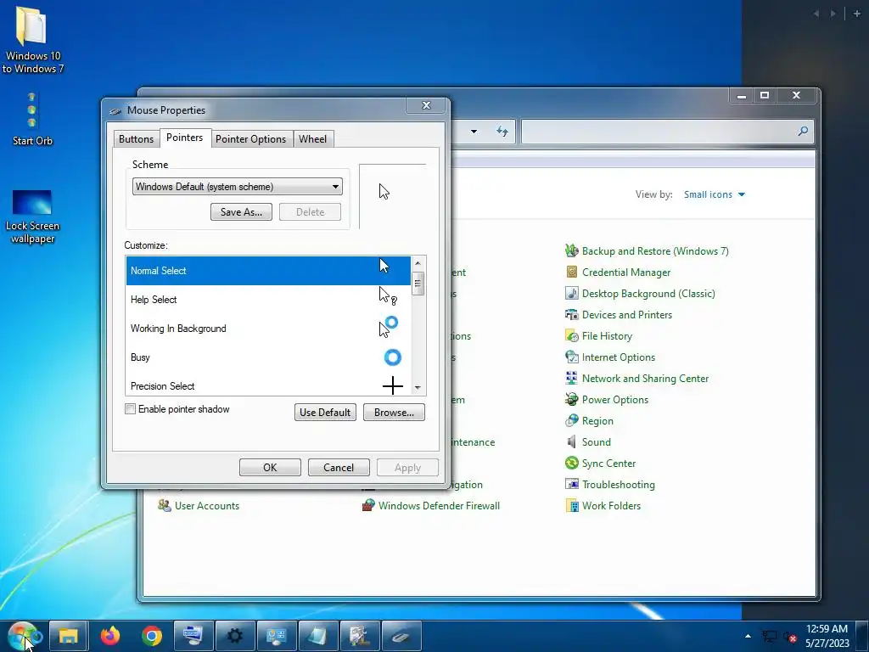Viewport: 869px width, 652px height.
Task: Select Working In Background pointer row
Action: pyautogui.click(x=268, y=329)
